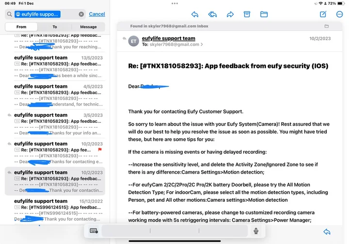Select the highlighted 10/2/2023 'Thank you for contactin' email
Viewport: 349px width, 244px height.
pos(55,181)
